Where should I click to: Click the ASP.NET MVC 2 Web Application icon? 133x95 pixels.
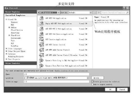pos(41,29)
